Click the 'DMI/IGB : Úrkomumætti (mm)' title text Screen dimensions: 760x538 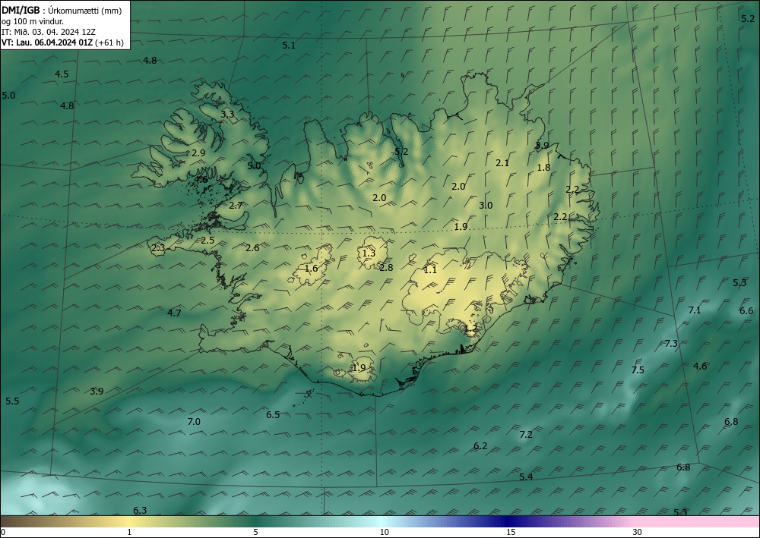60,9
